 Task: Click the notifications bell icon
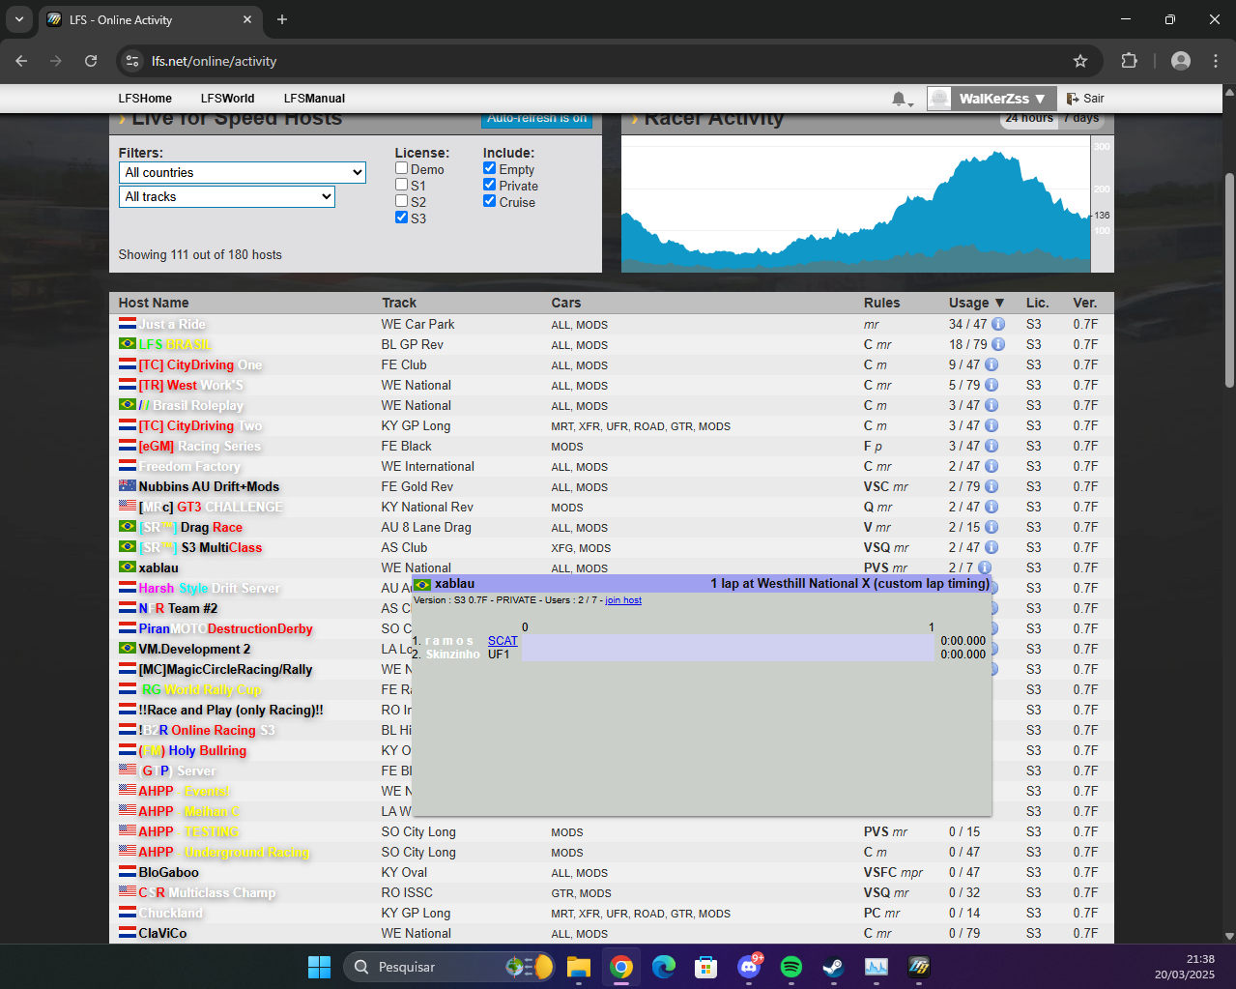(x=900, y=99)
